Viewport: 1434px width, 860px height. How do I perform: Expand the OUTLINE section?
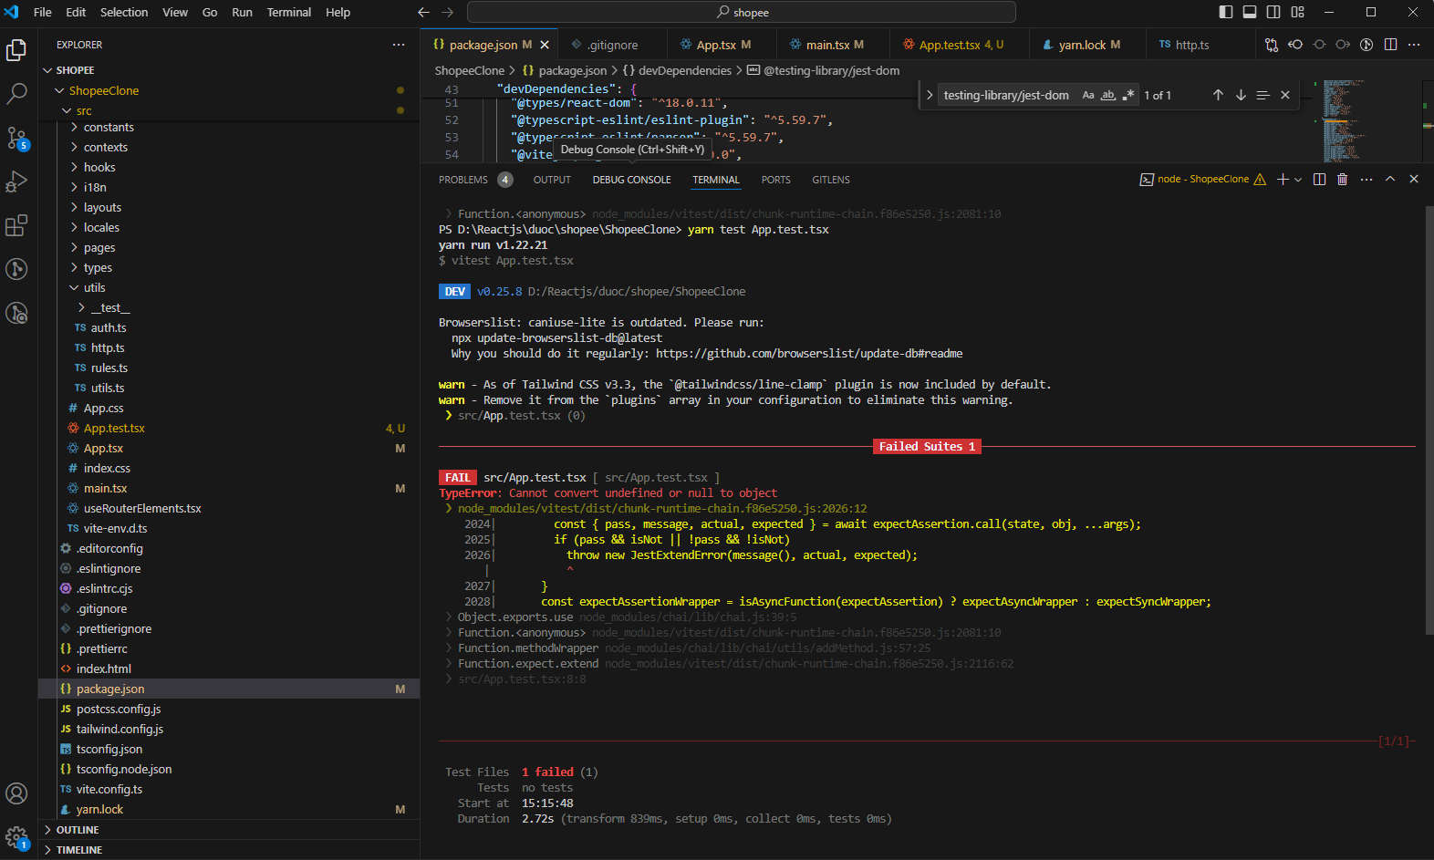(x=78, y=830)
